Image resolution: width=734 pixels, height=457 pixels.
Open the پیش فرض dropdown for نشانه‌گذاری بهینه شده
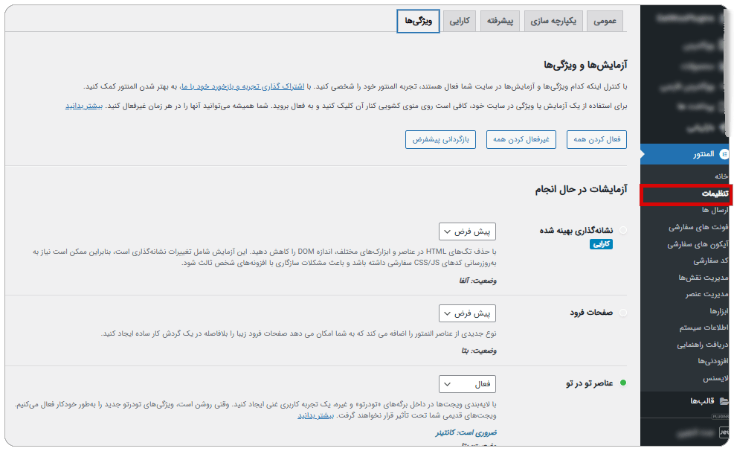467,231
